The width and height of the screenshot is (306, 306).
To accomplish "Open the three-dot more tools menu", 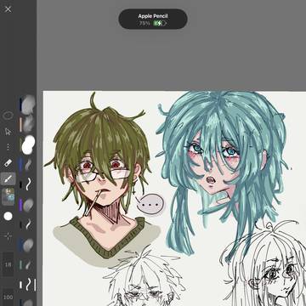I will [8, 147].
